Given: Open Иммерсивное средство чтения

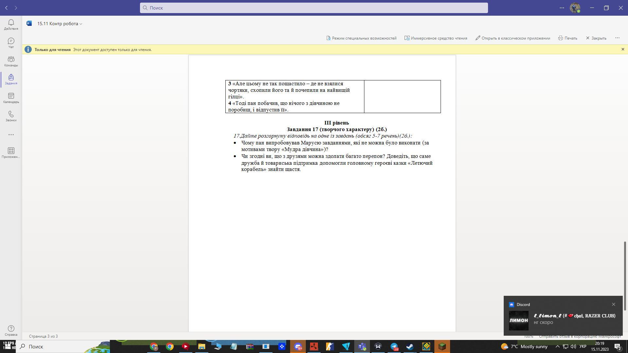Looking at the screenshot, I should [436, 38].
